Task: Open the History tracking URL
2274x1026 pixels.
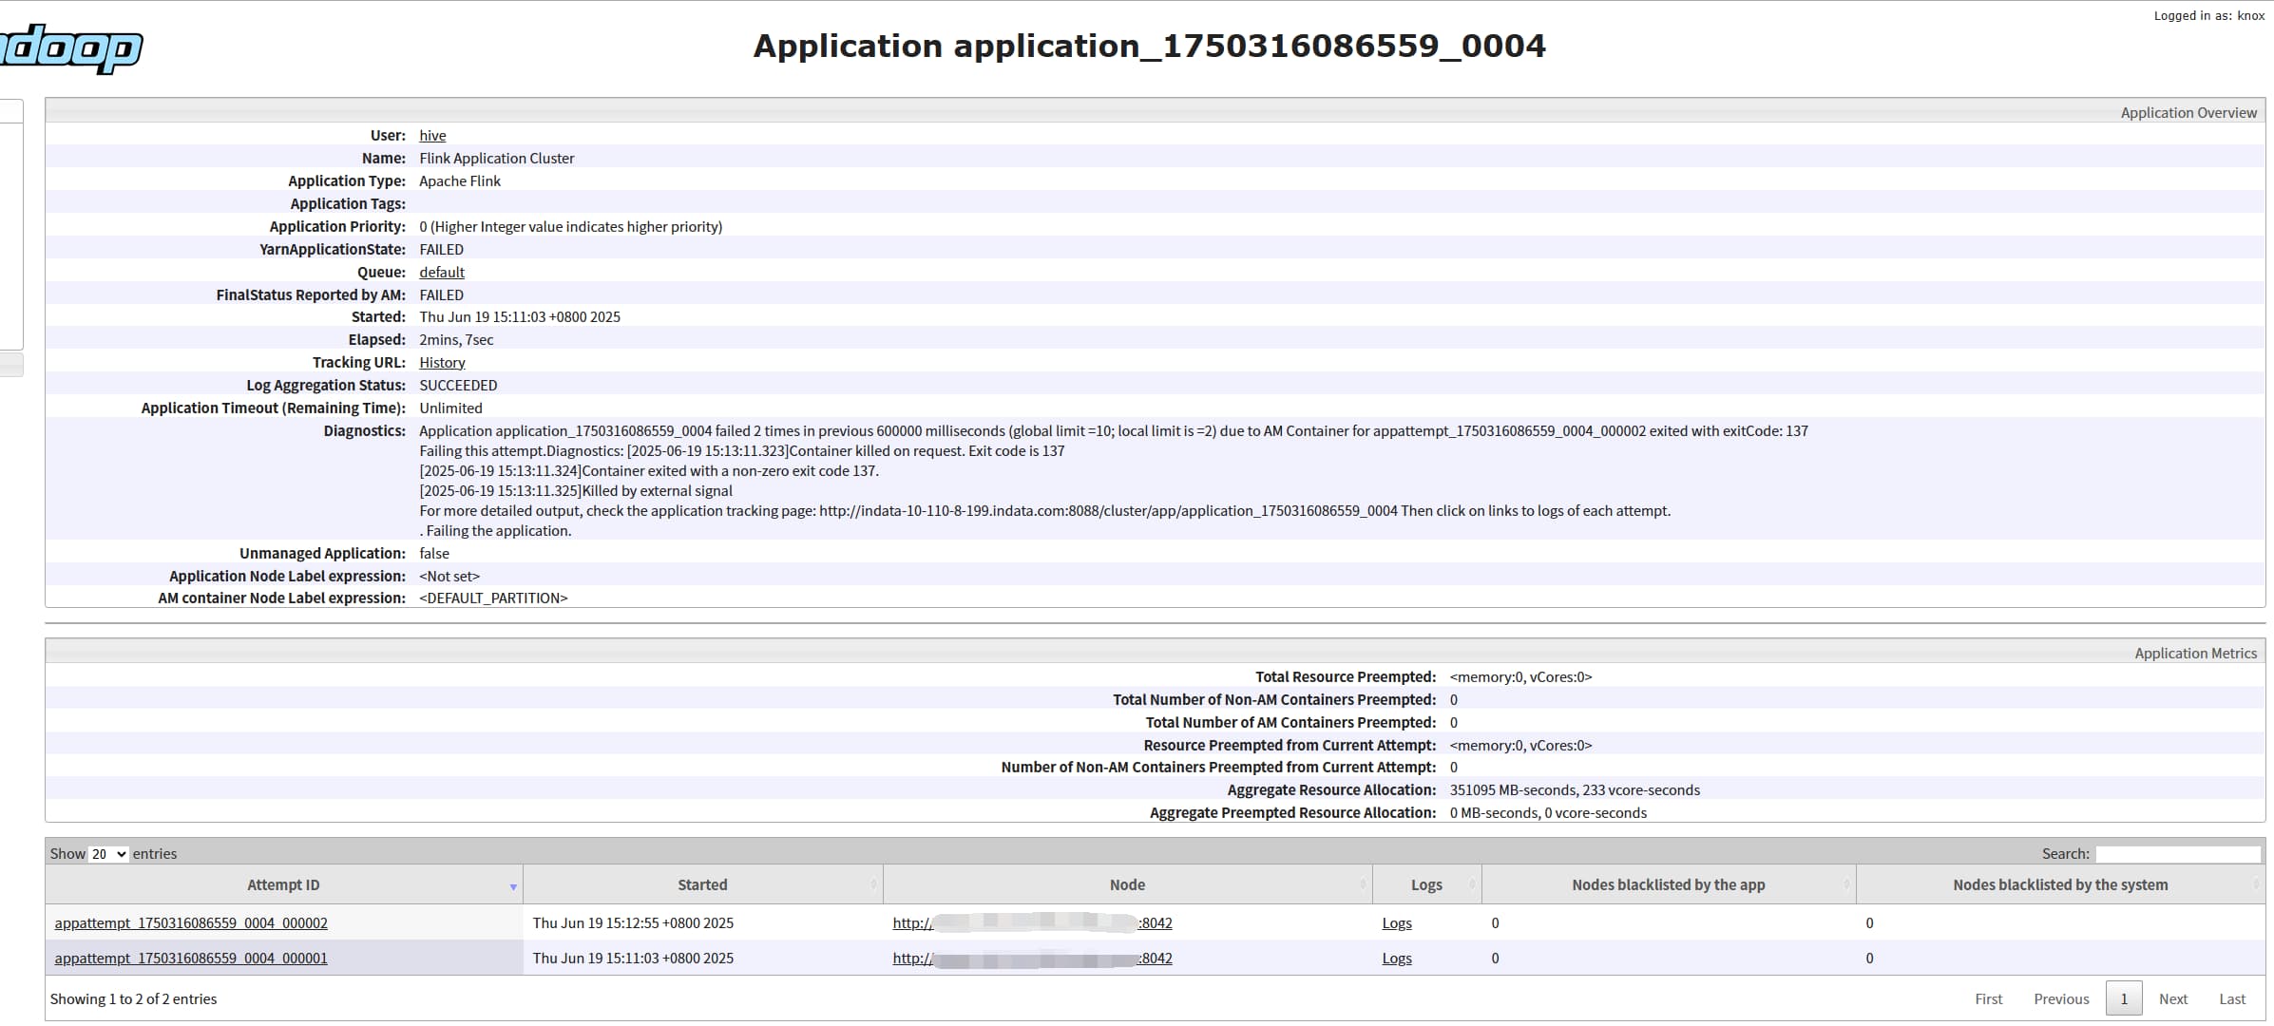Action: click(x=442, y=363)
